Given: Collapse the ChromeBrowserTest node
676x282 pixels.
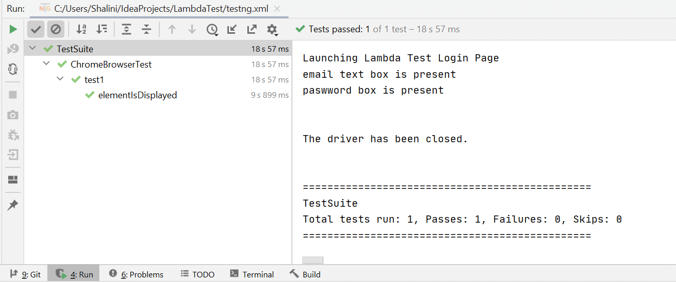Looking at the screenshot, I should pyautogui.click(x=47, y=64).
